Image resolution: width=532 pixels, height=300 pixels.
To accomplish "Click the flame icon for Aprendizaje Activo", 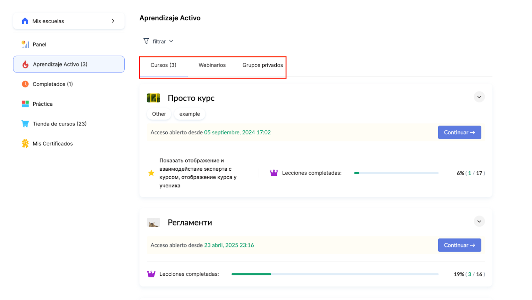I will click(25, 64).
